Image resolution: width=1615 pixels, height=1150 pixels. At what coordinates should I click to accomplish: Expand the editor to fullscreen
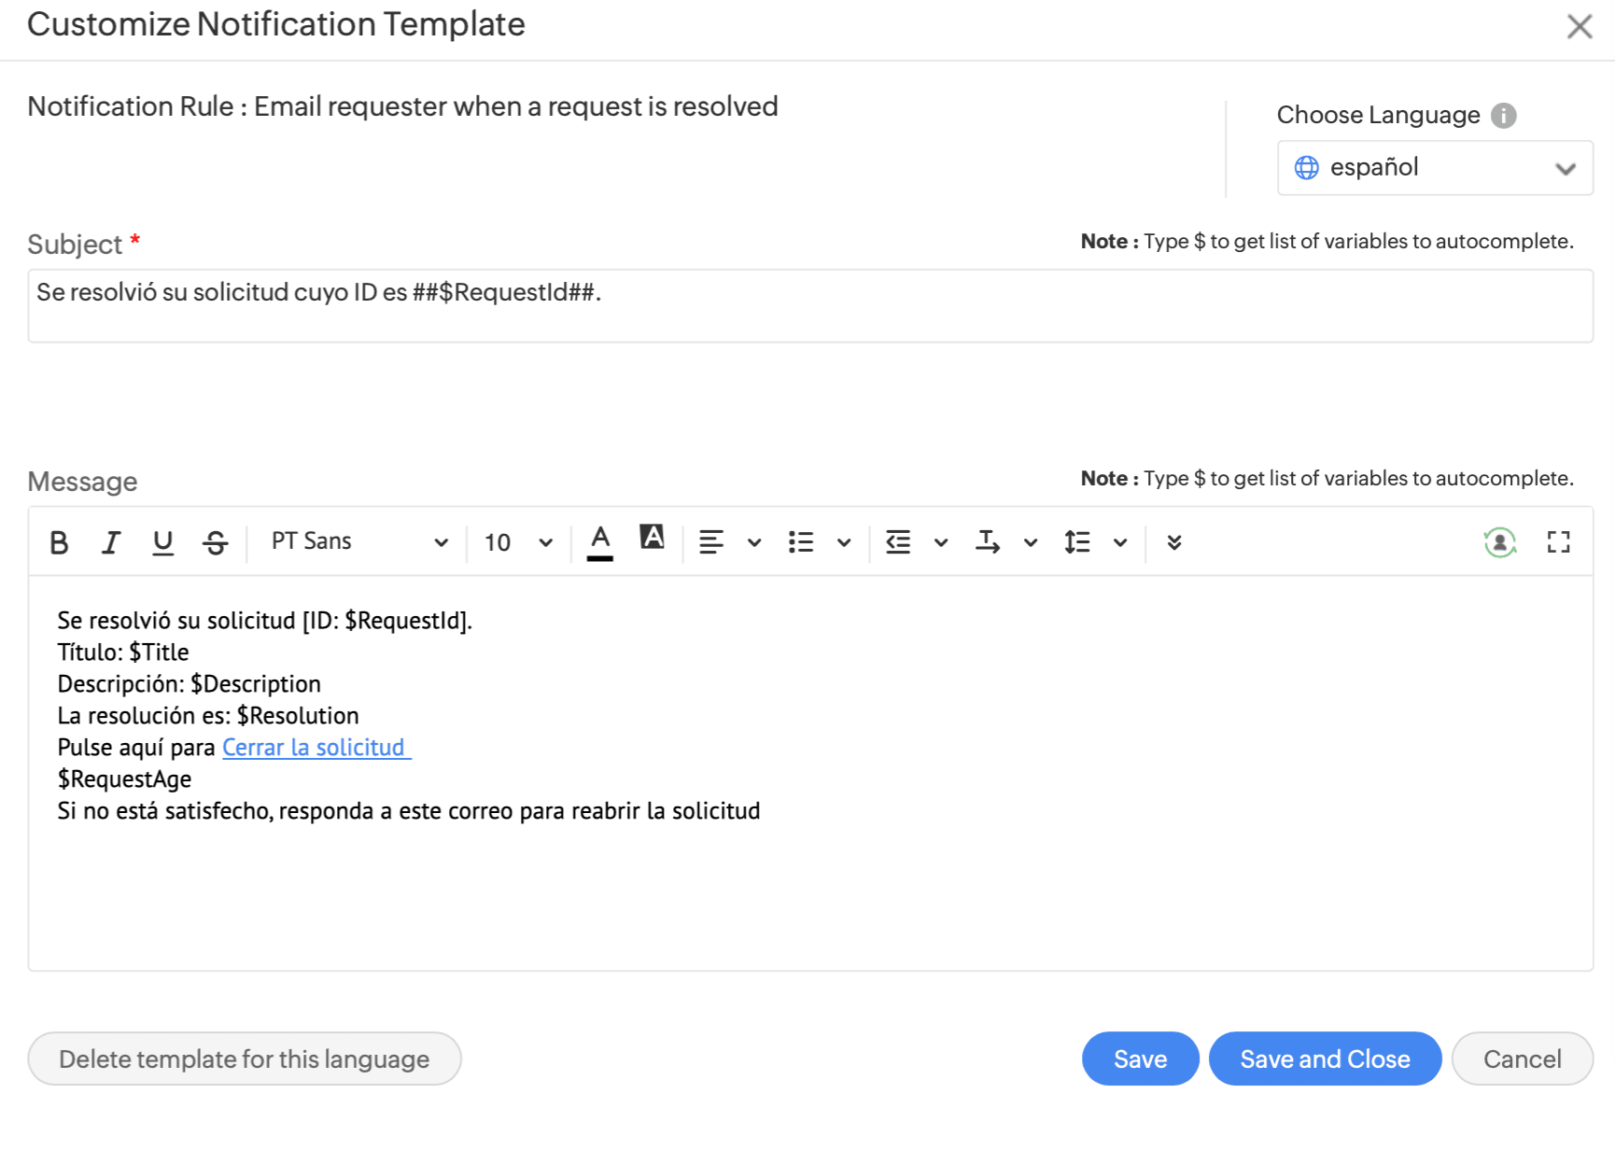pyautogui.click(x=1558, y=542)
